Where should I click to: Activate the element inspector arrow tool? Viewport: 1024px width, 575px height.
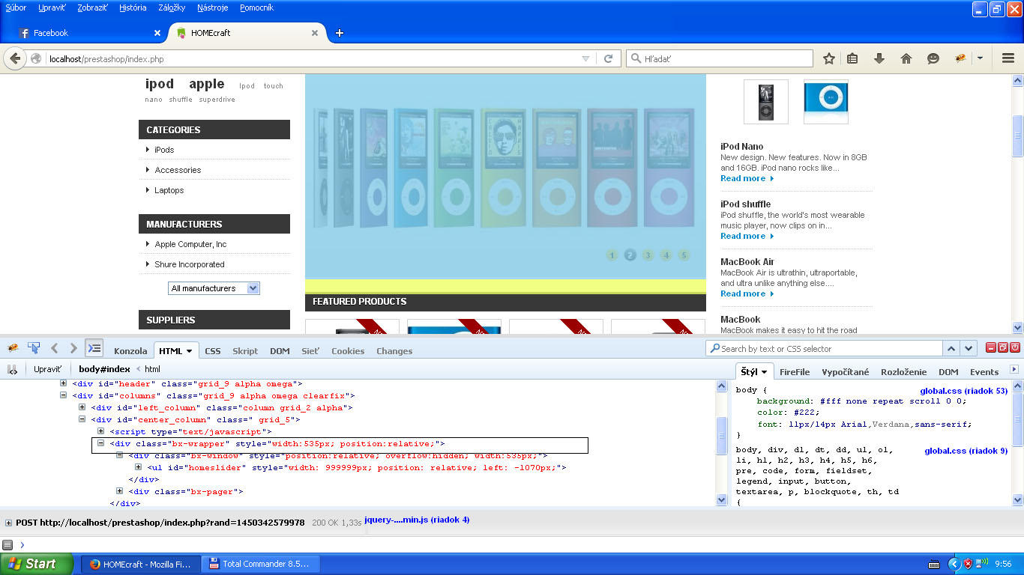tap(34, 348)
